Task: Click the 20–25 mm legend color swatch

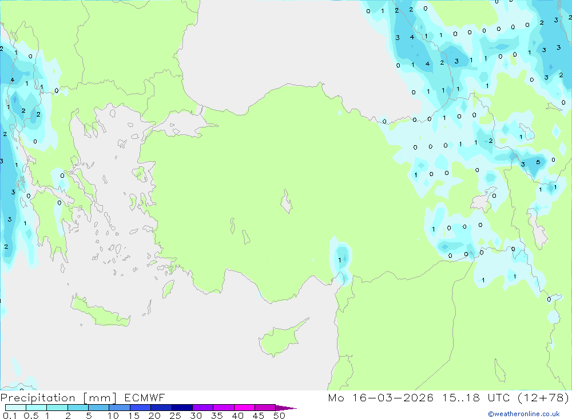Action: [161, 408]
